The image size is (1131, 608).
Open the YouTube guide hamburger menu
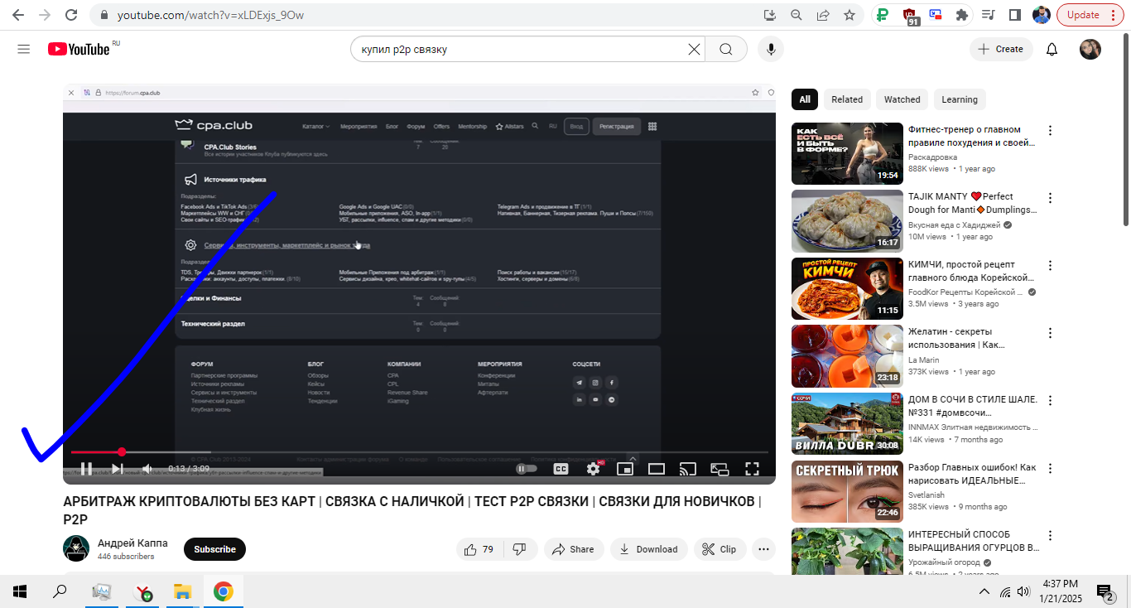23,49
